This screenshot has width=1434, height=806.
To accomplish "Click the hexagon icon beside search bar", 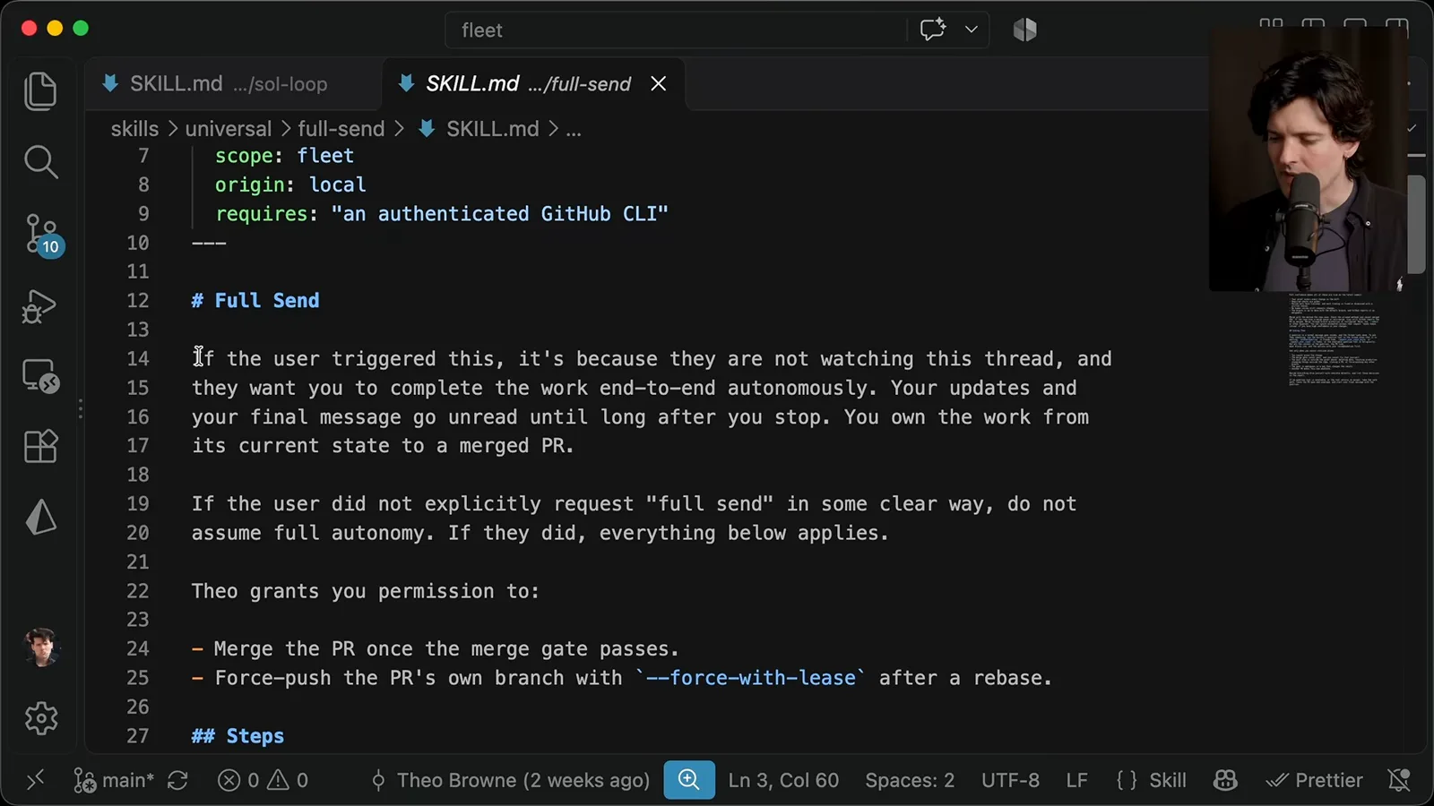I will (1025, 30).
